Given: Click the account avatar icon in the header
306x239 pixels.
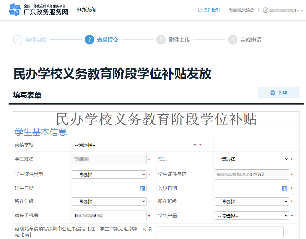Looking at the screenshot, I should [x=265, y=10].
